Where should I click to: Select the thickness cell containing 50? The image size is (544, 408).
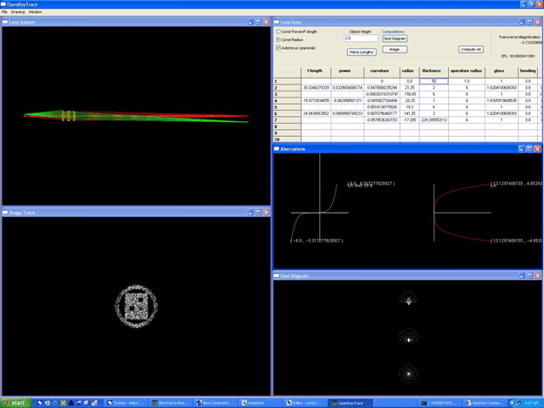click(x=433, y=81)
